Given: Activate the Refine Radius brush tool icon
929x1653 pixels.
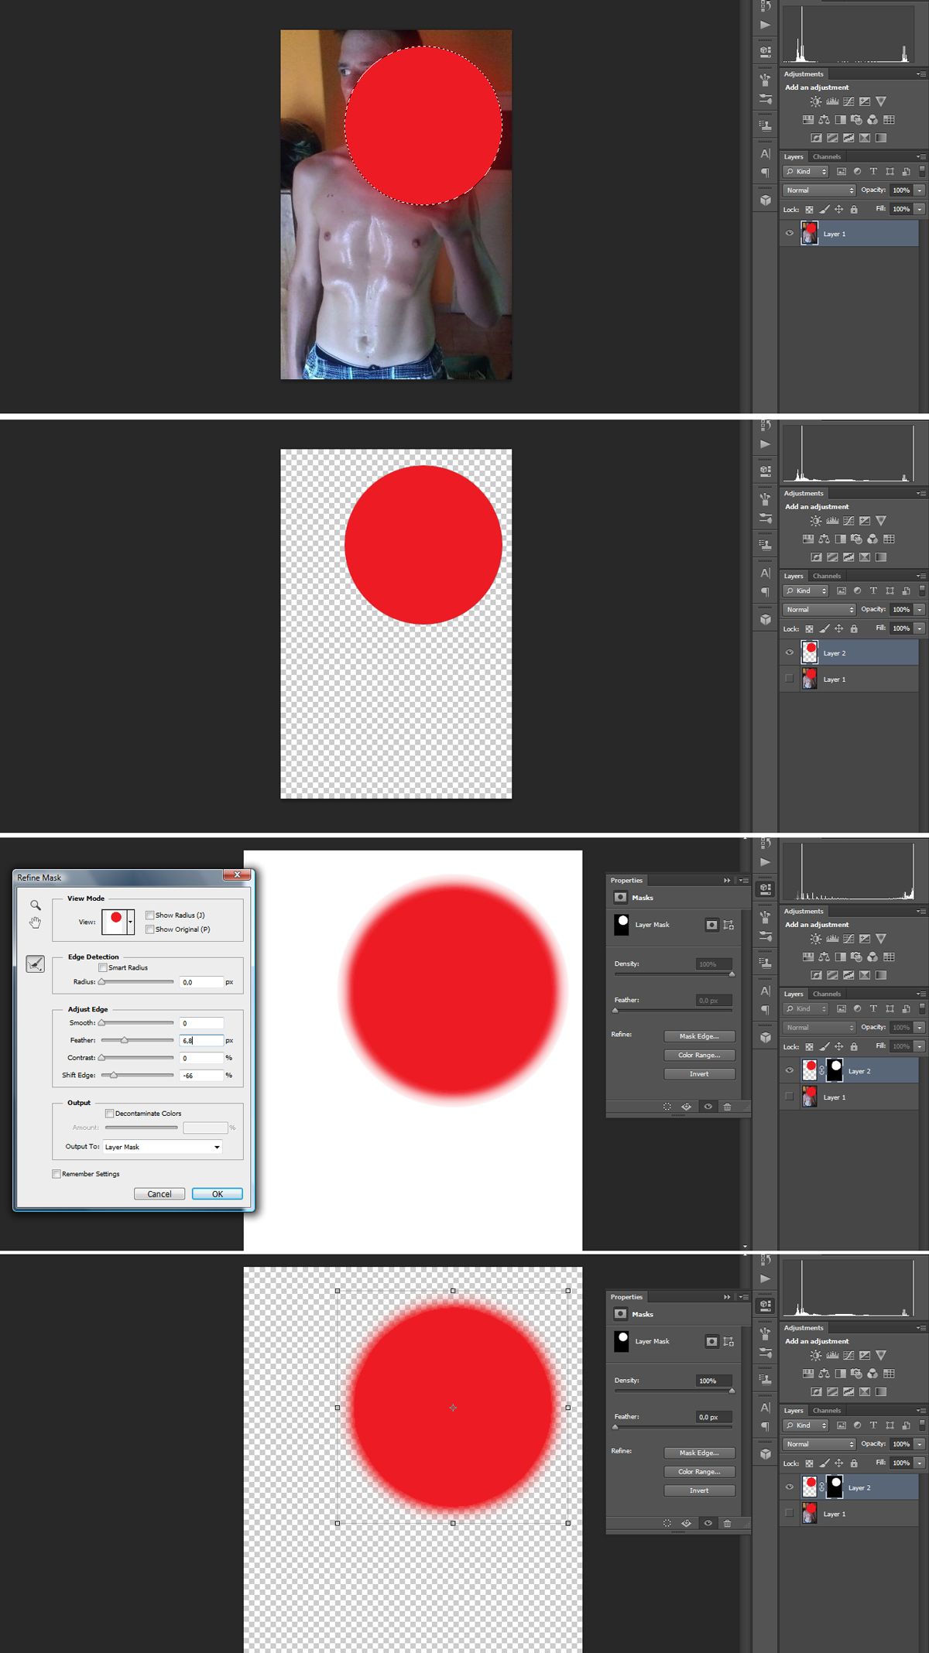Looking at the screenshot, I should coord(35,964).
